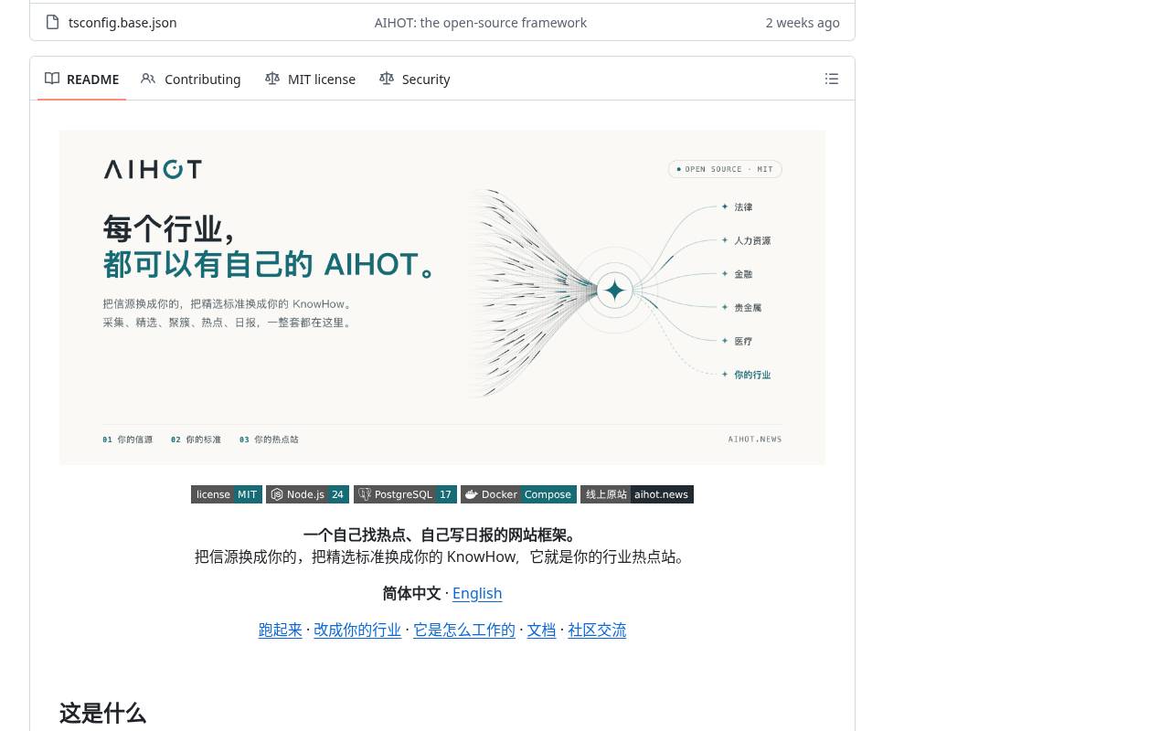Click the bold 简体中文 language label

pyautogui.click(x=411, y=593)
